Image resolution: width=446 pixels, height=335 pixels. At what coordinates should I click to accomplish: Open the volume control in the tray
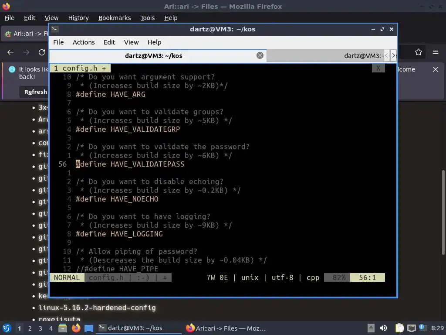(383, 328)
